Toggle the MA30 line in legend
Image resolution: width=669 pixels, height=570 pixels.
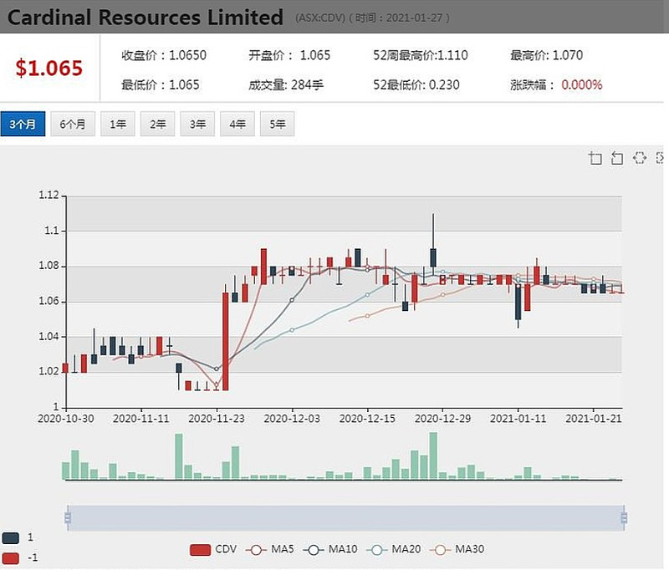click(457, 550)
